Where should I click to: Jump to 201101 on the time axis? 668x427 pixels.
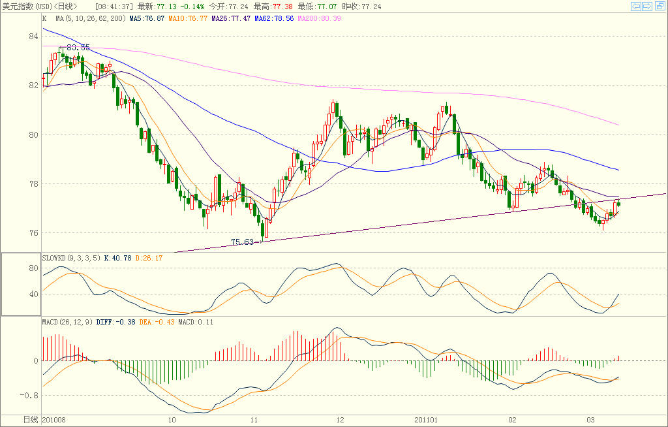coord(426,420)
